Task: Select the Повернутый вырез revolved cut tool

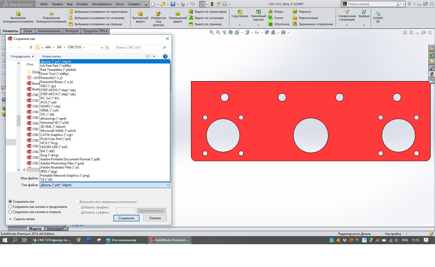Action: tap(178, 17)
